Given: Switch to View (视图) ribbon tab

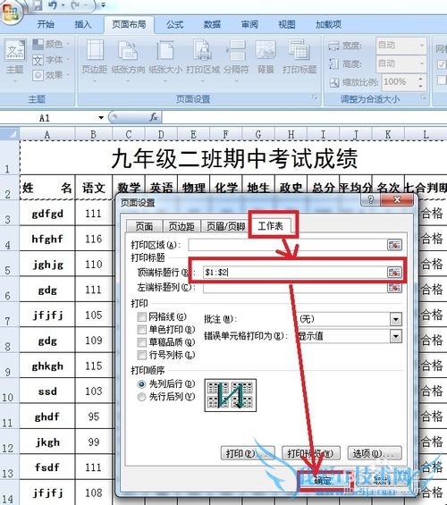Looking at the screenshot, I should point(287,24).
